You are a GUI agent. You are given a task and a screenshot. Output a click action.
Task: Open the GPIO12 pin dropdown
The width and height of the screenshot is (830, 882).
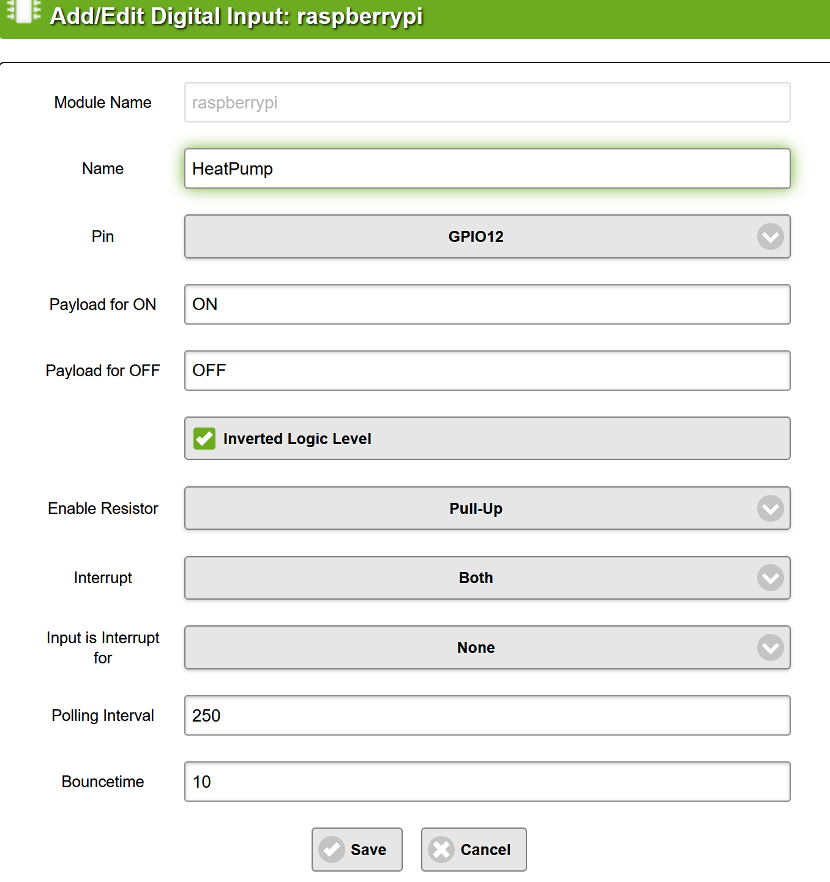click(475, 236)
